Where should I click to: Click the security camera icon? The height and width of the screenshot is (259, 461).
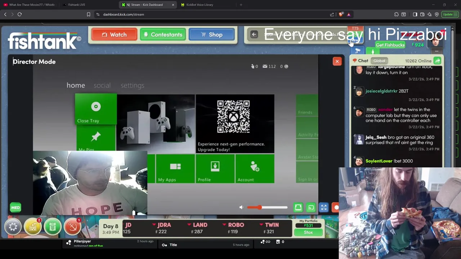(x=358, y=51)
